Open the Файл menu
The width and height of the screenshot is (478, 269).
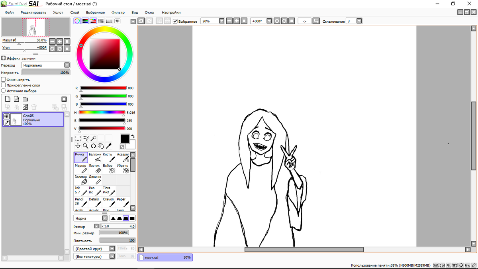pyautogui.click(x=9, y=12)
